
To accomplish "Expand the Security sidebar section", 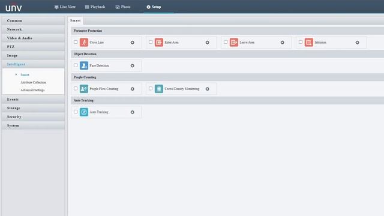I will [34, 117].
